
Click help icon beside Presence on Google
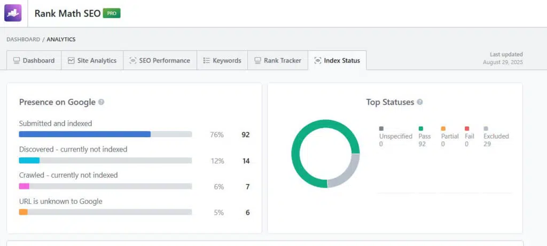pos(101,102)
